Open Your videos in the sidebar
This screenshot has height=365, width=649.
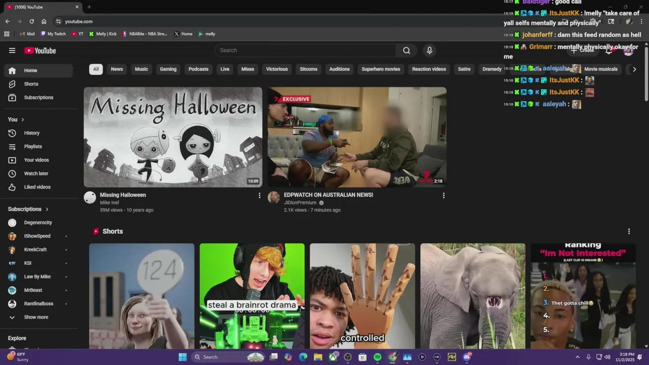click(39, 160)
